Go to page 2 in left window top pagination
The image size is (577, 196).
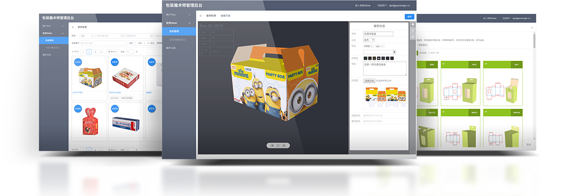[95, 51]
